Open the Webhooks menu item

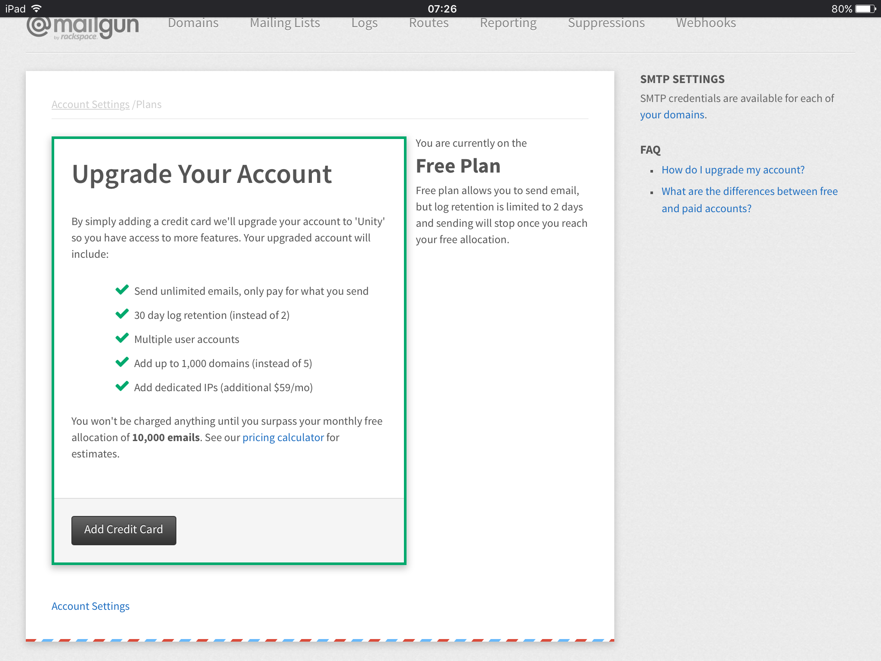tap(705, 23)
